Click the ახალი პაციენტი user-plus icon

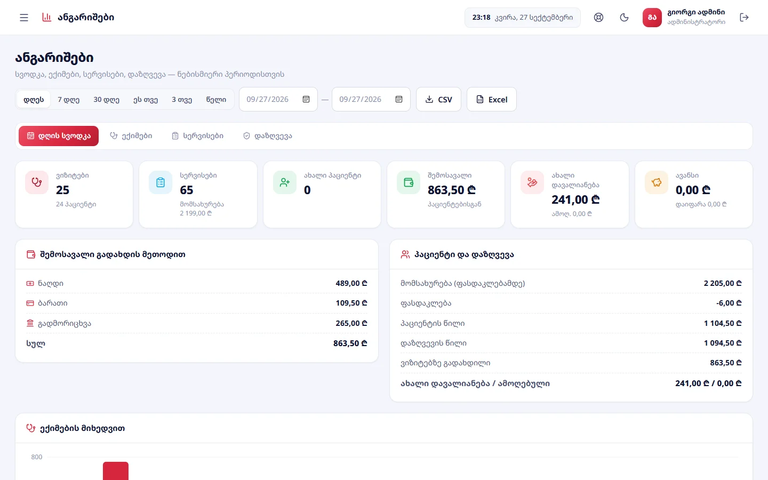coord(285,182)
